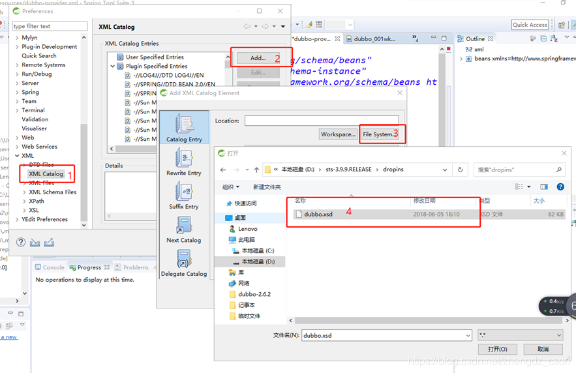Click the Location input field
Viewport: 576px width, 373px height.
322,121
